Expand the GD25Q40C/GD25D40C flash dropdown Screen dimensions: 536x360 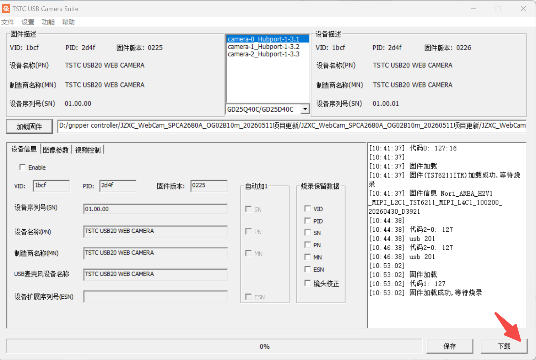point(305,109)
